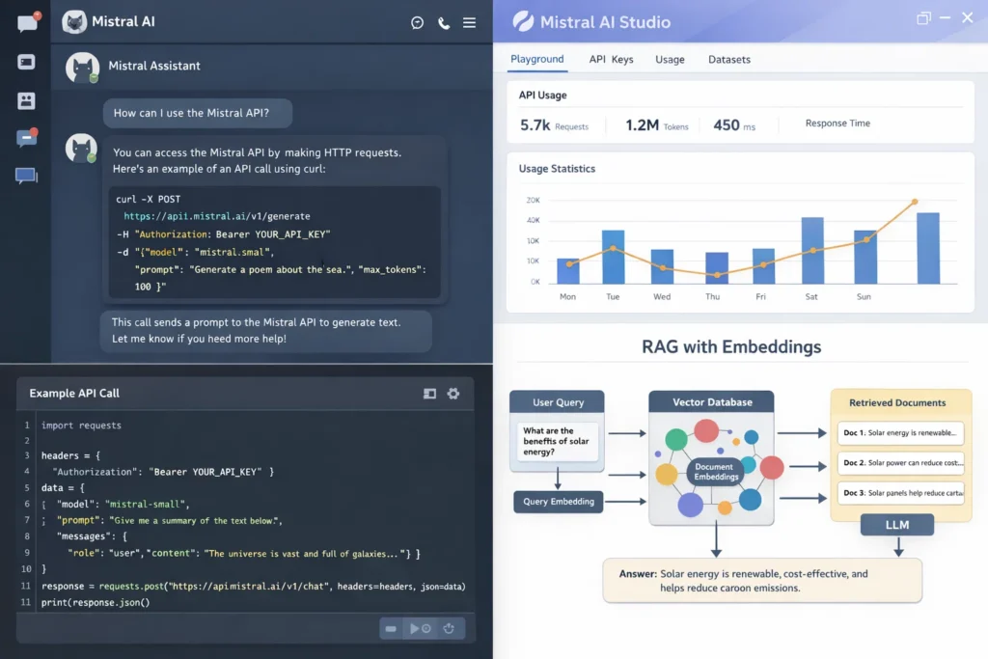Select the screen share icon in left sidebar
The height and width of the screenshot is (659, 988).
tap(26, 62)
